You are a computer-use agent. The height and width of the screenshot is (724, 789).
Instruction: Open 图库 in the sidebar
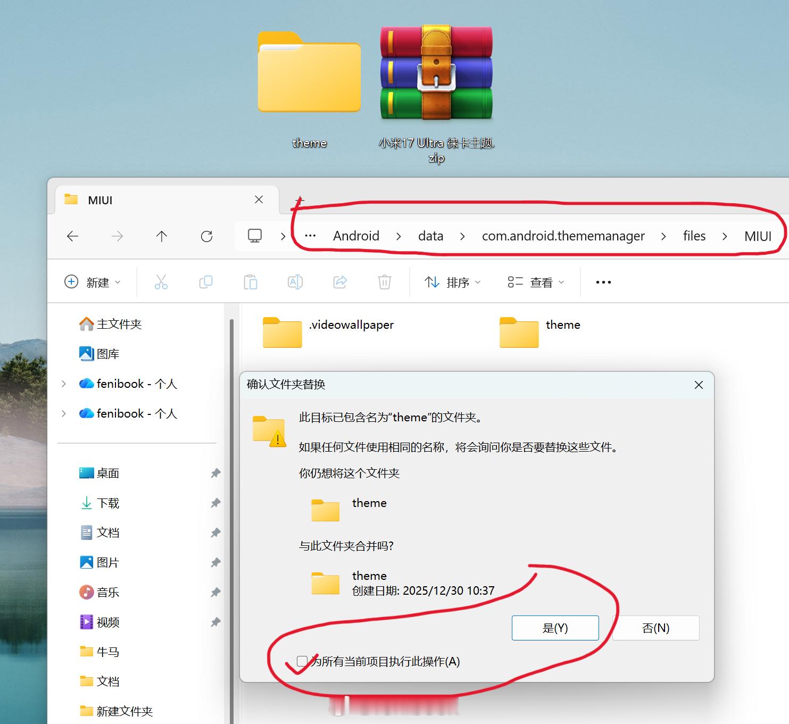point(99,354)
